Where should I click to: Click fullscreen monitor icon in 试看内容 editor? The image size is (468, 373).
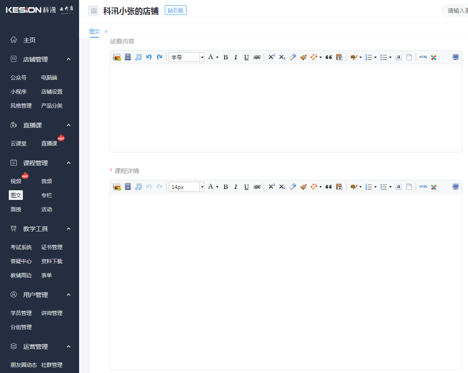pyautogui.click(x=456, y=57)
